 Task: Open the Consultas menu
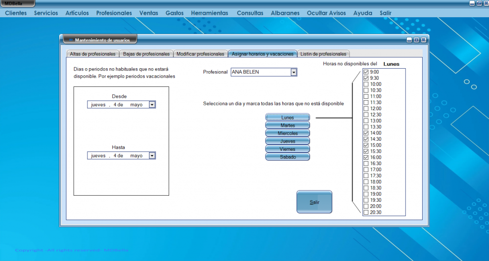(x=250, y=13)
